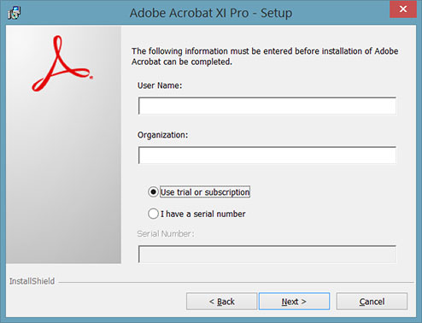Click the 'Adobe Acrobat XI Pro - Setup' title
422x323 pixels.
(x=211, y=13)
